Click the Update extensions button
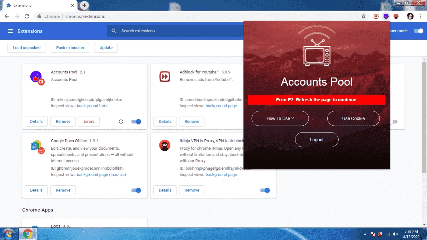427x240 pixels. pos(106,48)
